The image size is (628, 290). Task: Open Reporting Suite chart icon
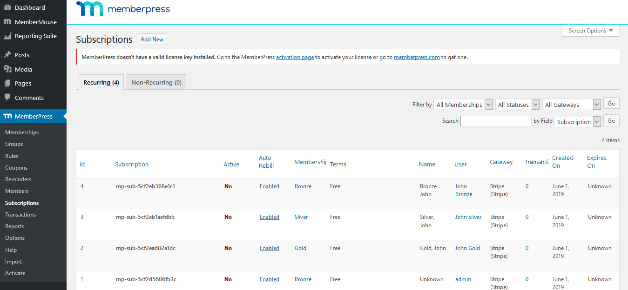click(x=7, y=36)
